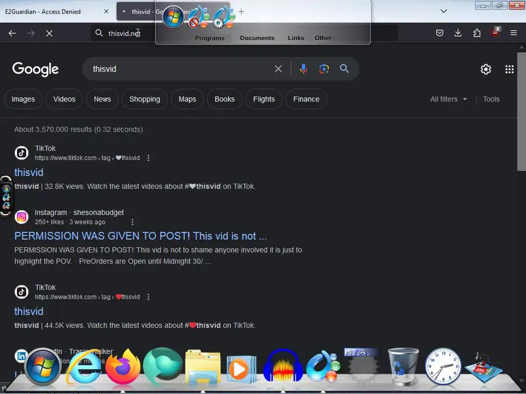The width and height of the screenshot is (526, 394).
Task: Open options for second TikTok result
Action: [148, 297]
